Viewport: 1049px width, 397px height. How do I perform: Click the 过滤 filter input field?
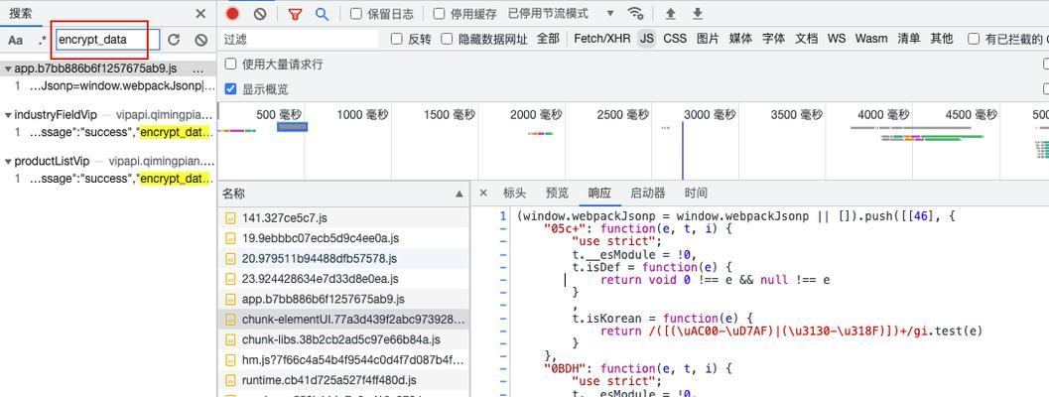pos(300,39)
